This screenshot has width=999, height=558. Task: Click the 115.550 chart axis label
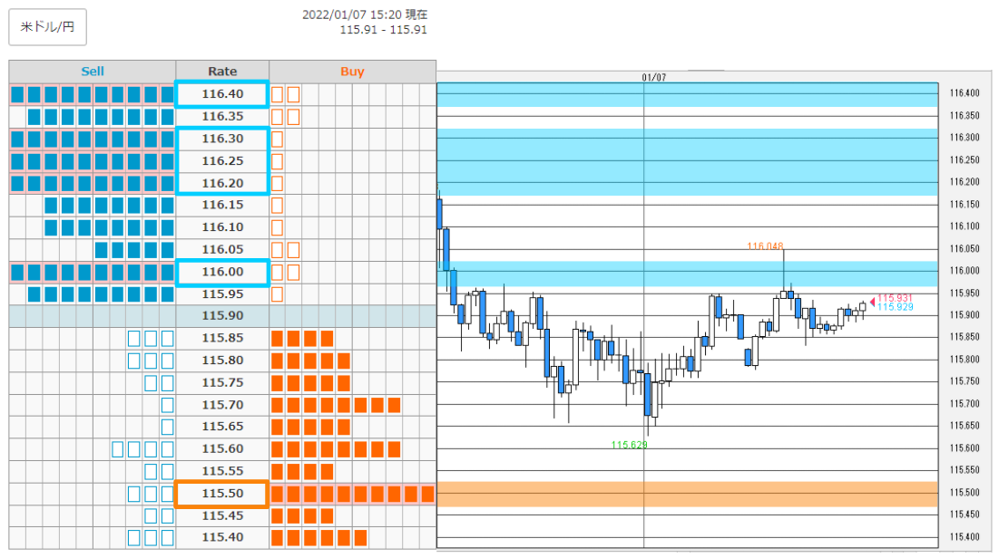click(965, 470)
